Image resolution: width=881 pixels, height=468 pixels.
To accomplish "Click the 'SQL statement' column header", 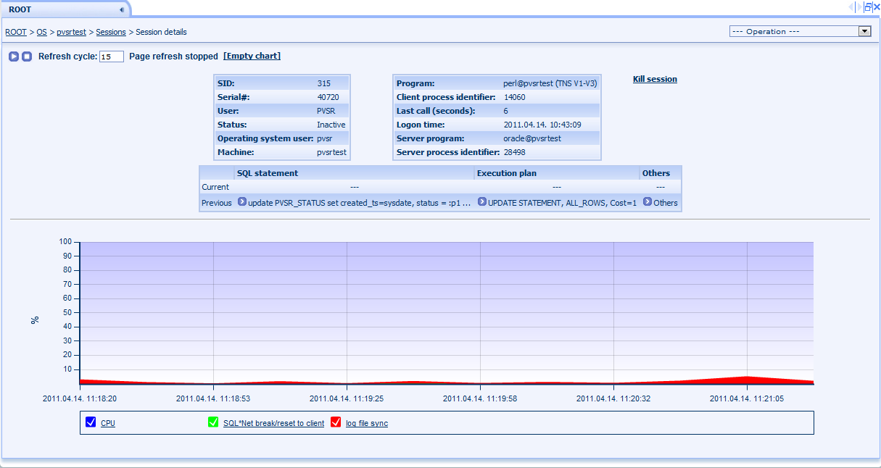I will click(x=268, y=173).
